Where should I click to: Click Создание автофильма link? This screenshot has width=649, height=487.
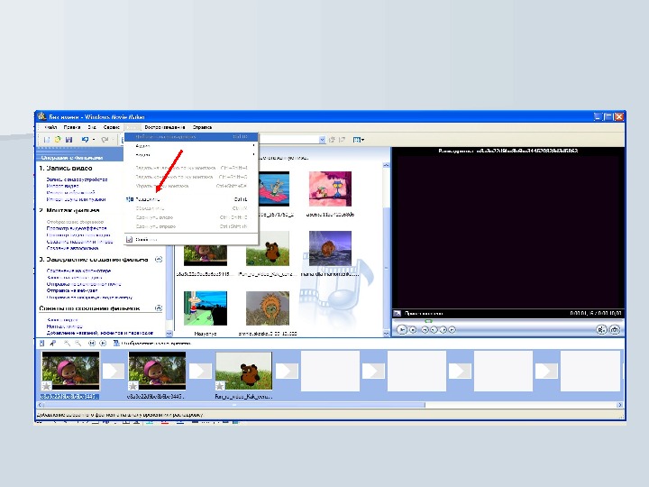coord(72,248)
